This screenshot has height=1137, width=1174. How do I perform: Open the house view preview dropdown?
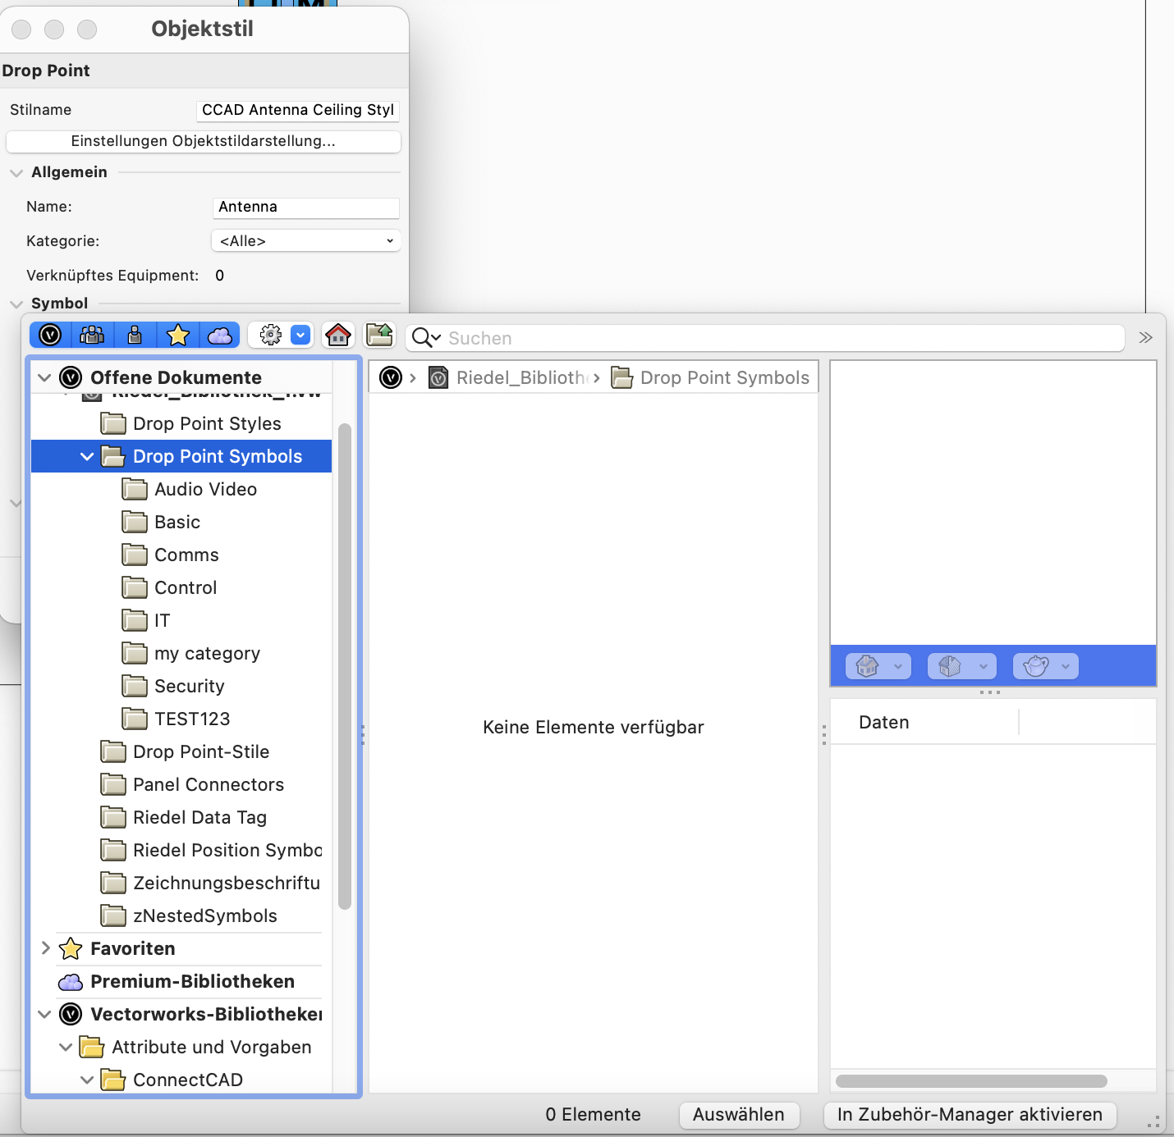coord(878,666)
